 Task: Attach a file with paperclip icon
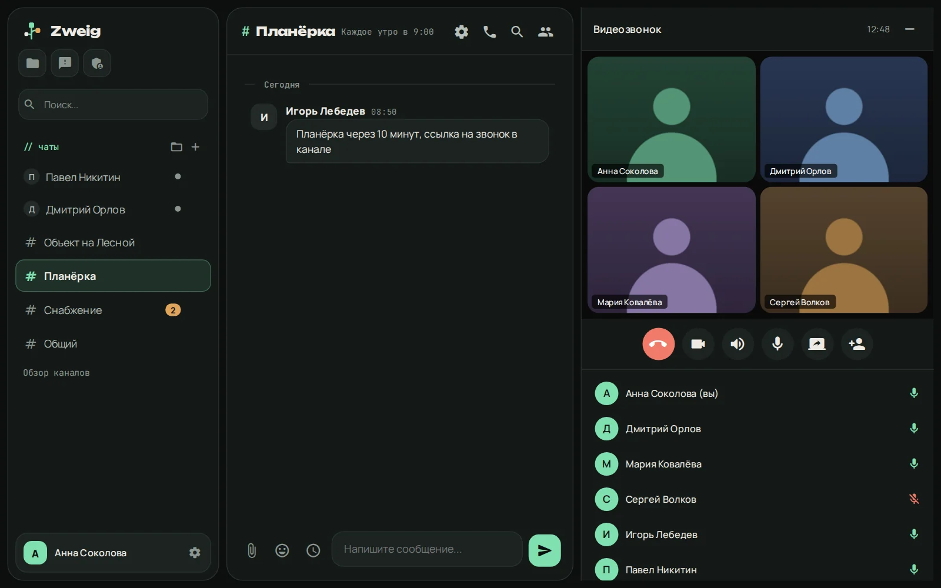point(252,550)
